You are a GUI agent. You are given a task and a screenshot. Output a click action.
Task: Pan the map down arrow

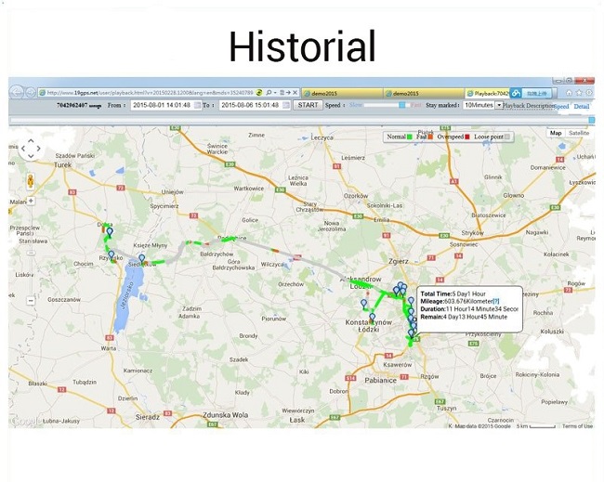[x=31, y=156]
